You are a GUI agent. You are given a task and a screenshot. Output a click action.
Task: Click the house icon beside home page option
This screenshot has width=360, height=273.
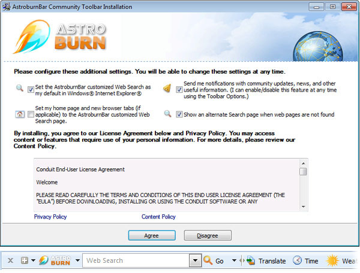click(20, 114)
